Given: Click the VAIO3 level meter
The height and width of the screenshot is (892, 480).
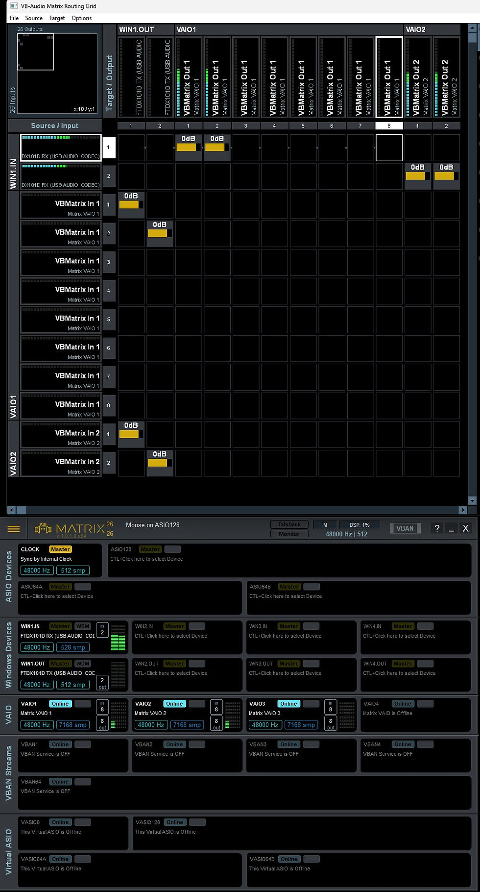Looking at the screenshot, I should tap(347, 715).
